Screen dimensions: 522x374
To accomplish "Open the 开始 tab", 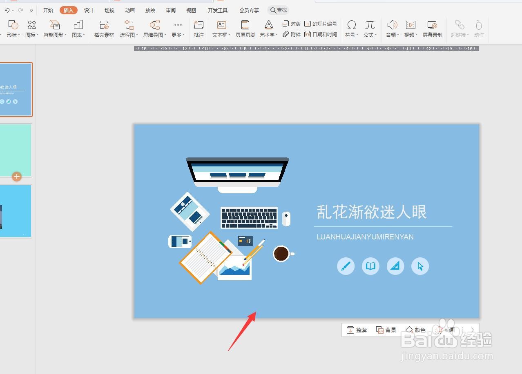I will coord(48,10).
